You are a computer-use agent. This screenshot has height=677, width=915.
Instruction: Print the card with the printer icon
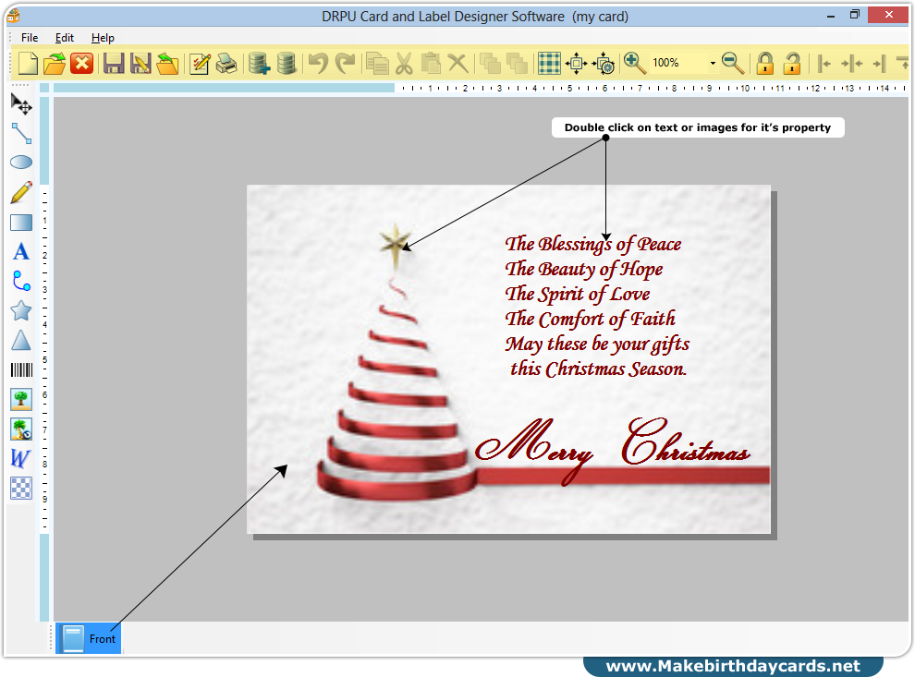(226, 63)
